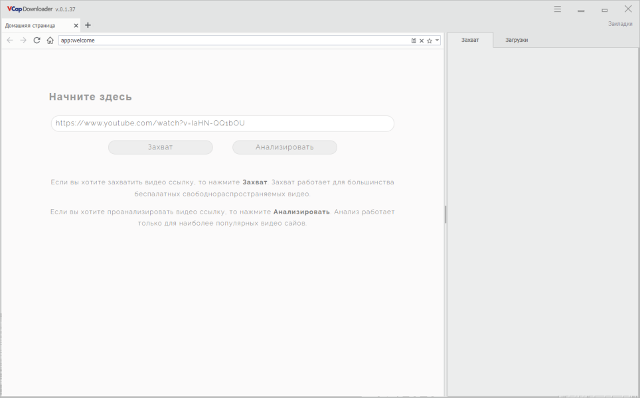Reload the current page
The width and height of the screenshot is (640, 398).
tap(37, 40)
